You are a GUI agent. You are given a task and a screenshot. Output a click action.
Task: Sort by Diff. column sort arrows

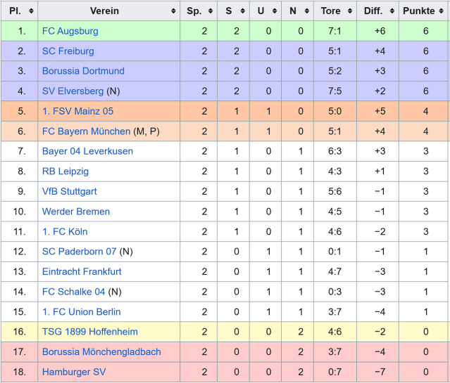point(392,11)
